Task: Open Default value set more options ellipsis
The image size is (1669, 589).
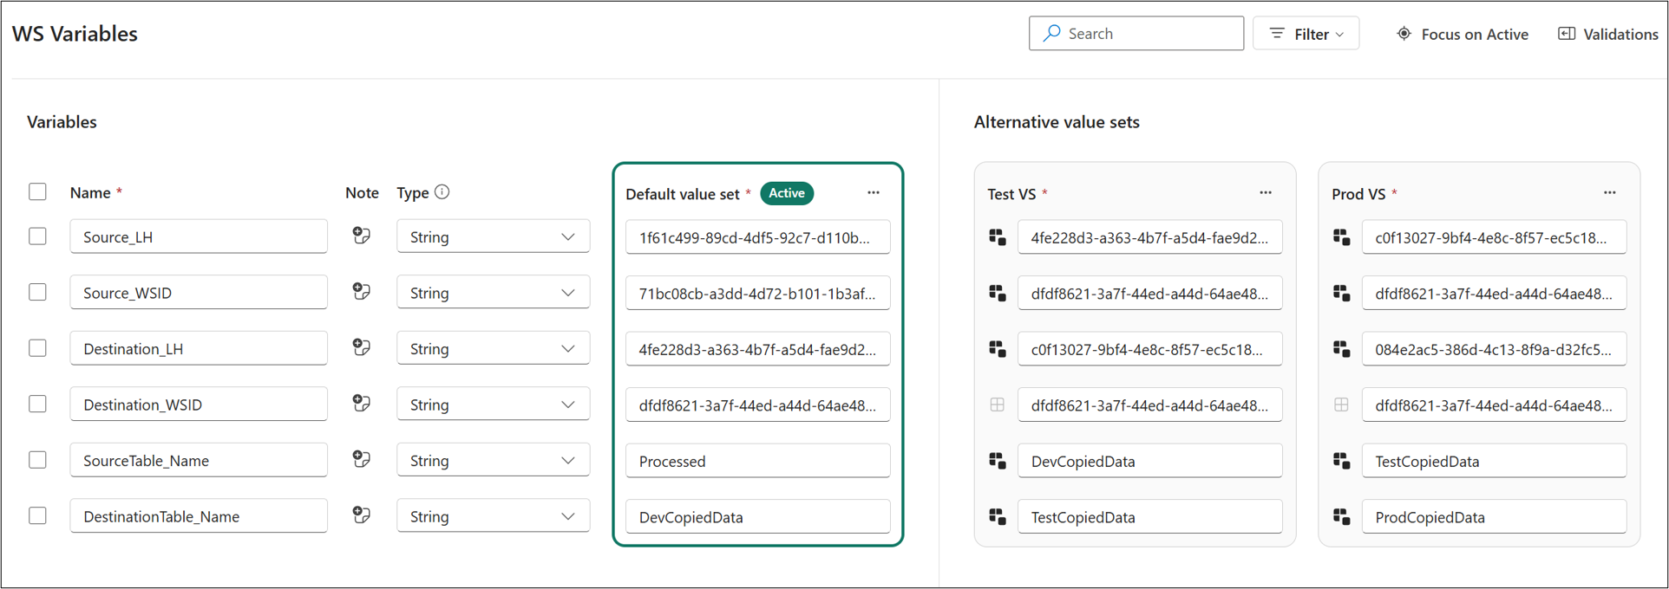Action: (x=874, y=193)
